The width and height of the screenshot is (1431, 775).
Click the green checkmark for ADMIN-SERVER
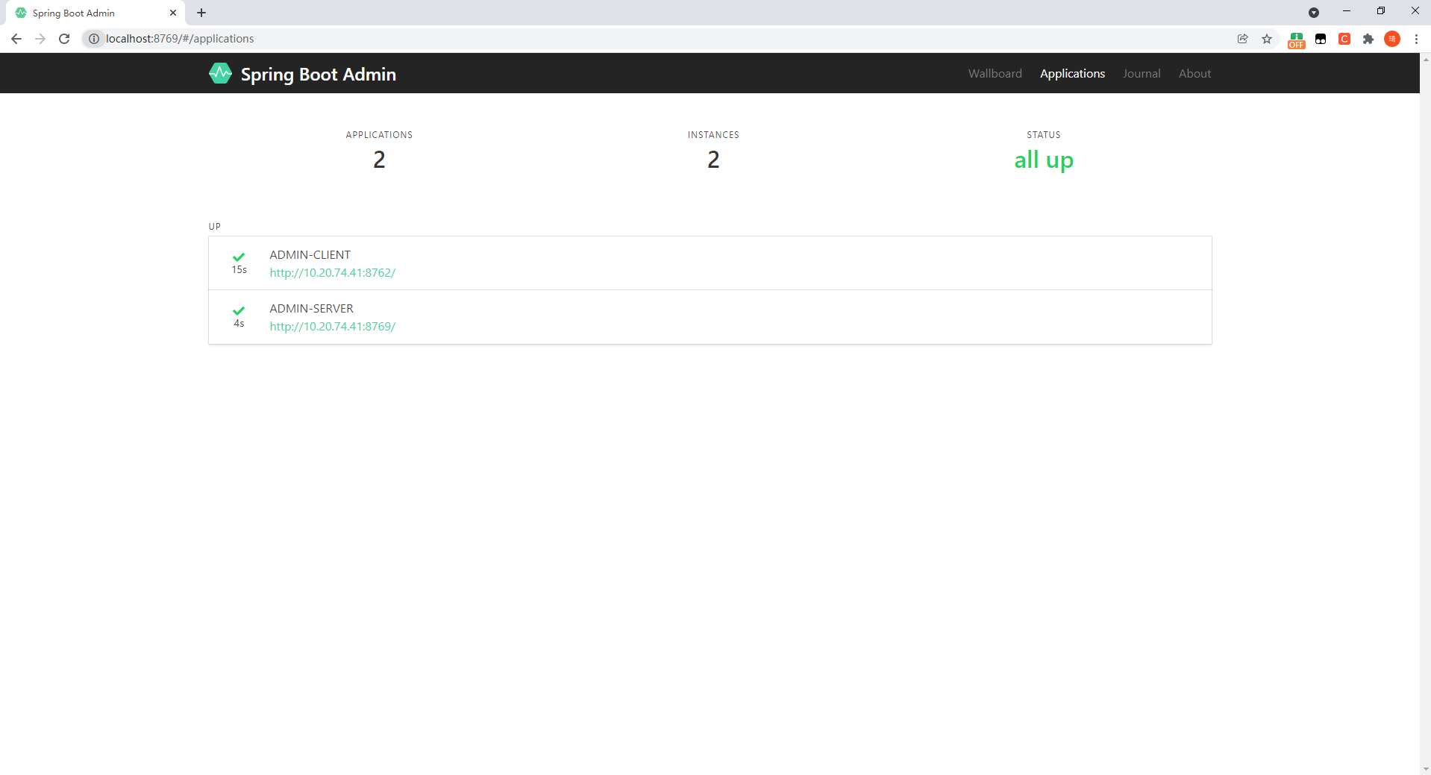239,310
